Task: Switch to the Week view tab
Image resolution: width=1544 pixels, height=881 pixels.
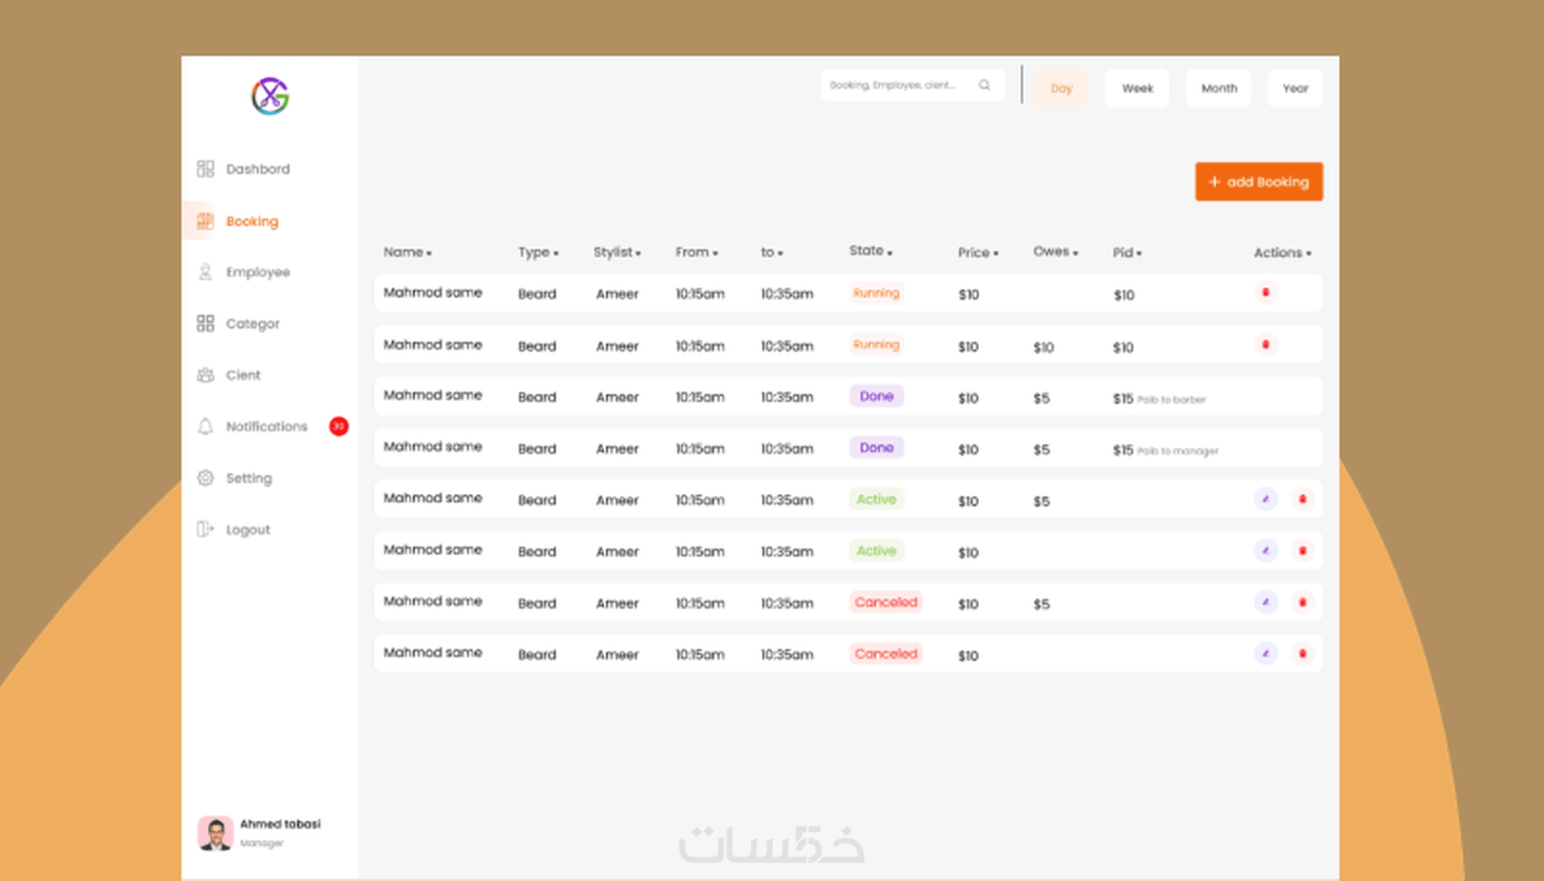Action: (1137, 88)
